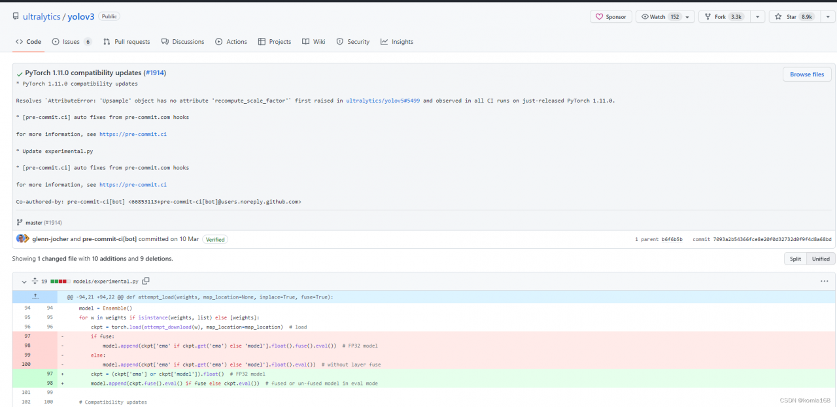Click the Browse files button

(807, 74)
